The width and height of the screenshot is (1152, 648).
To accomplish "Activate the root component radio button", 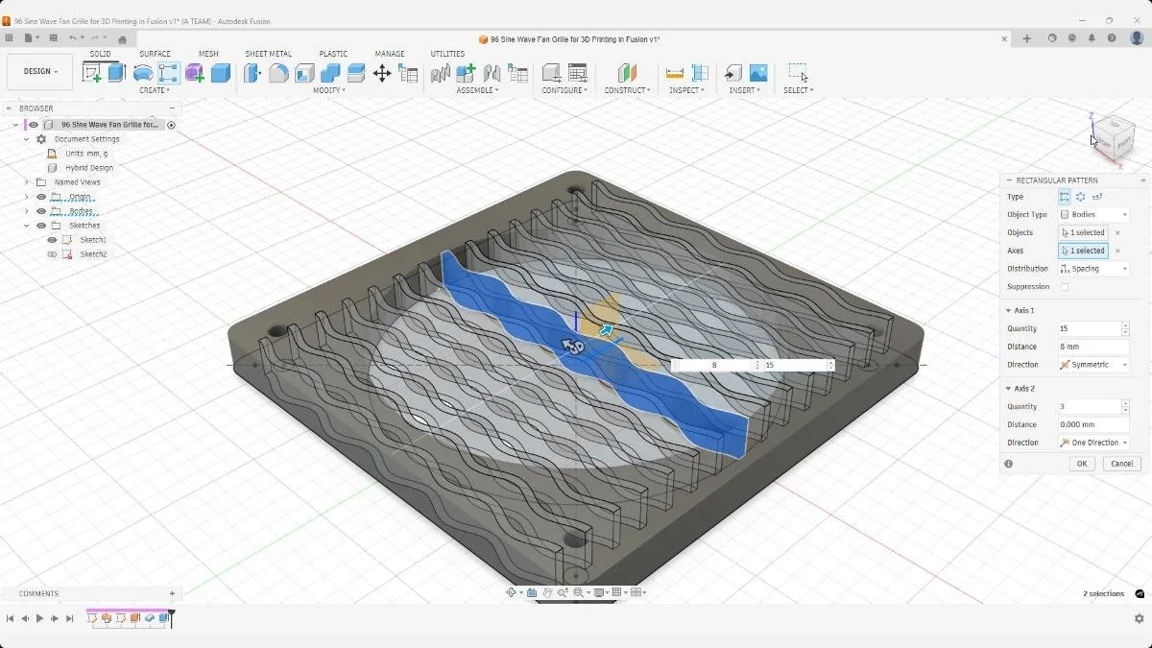I will [x=172, y=125].
